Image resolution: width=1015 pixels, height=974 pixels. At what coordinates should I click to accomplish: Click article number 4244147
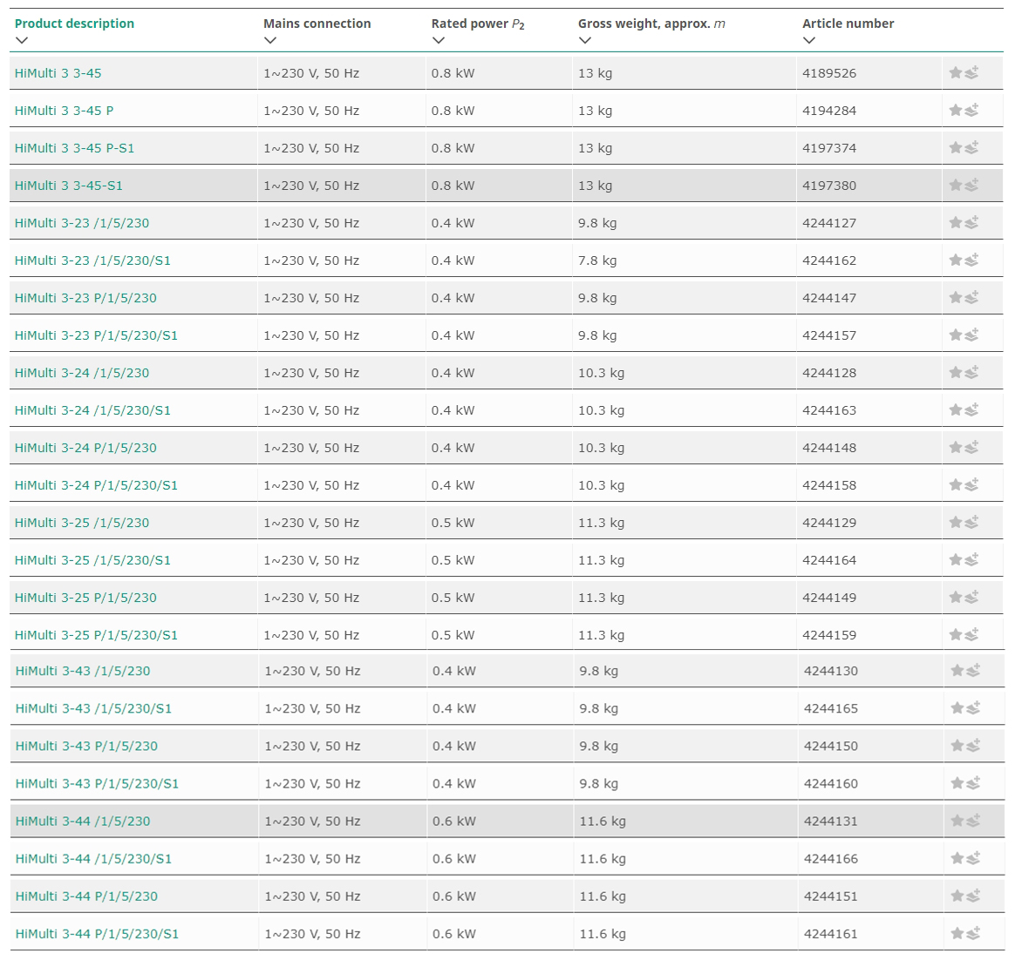coord(829,299)
